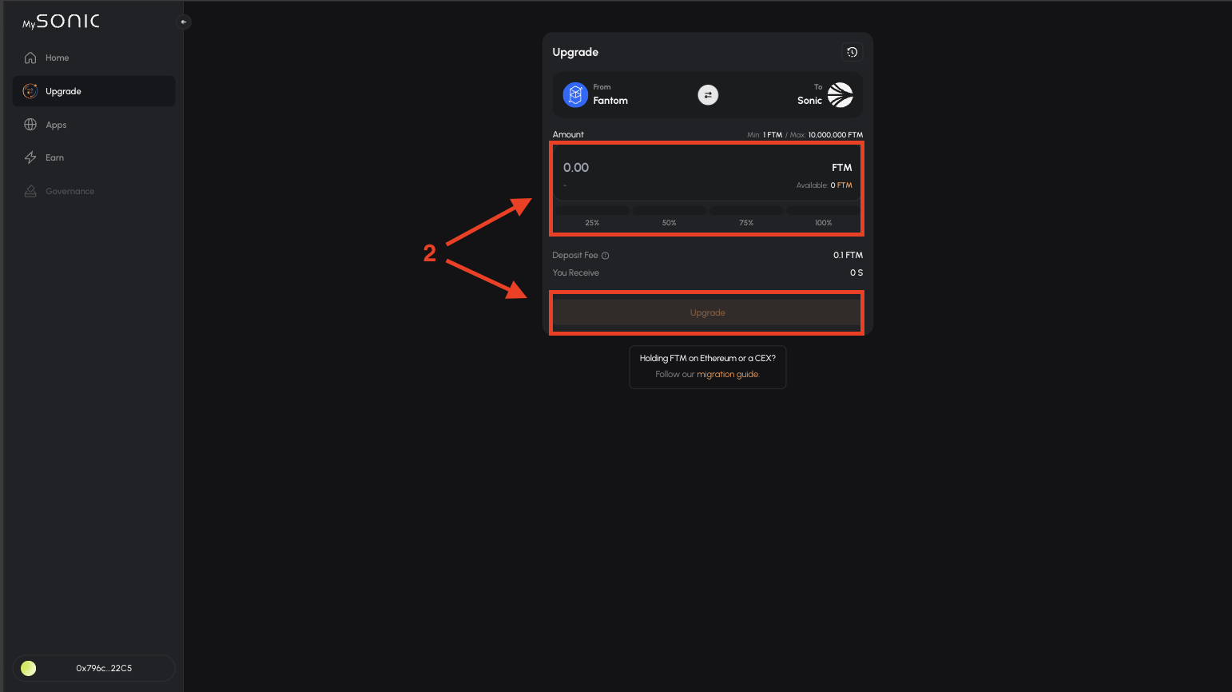Click the Sonic token logo
This screenshot has height=692, width=1232.
(840, 94)
